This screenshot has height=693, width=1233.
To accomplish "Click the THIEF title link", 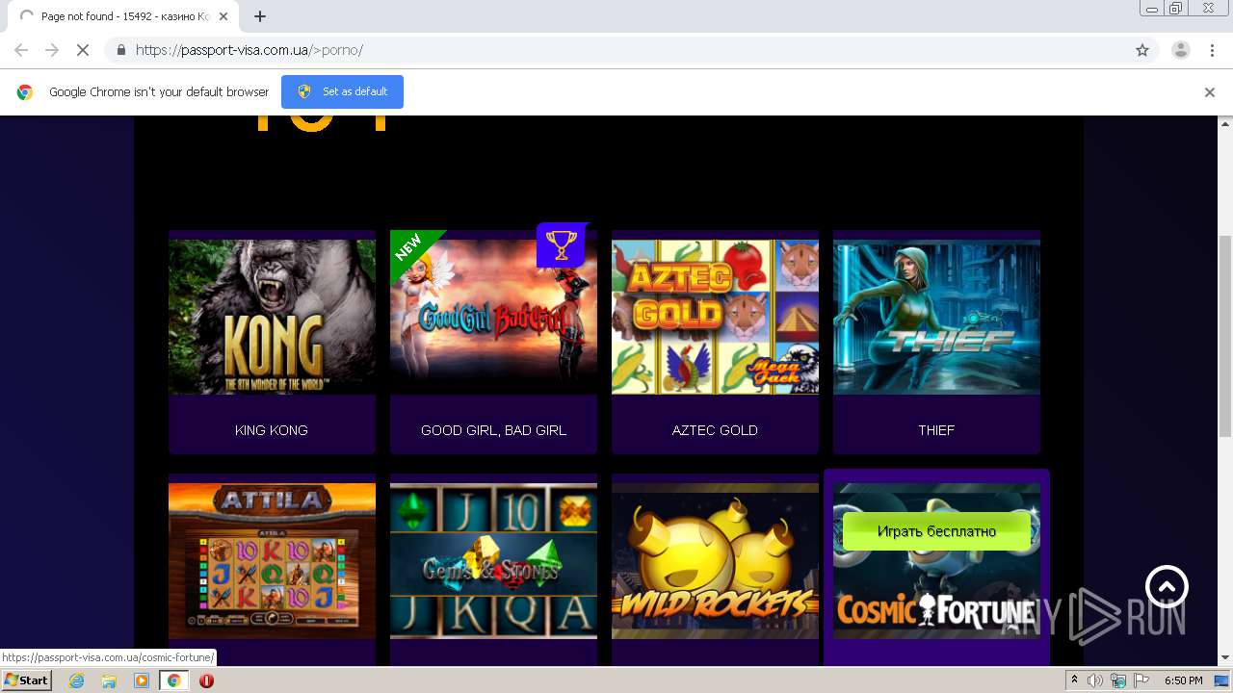I will [936, 430].
